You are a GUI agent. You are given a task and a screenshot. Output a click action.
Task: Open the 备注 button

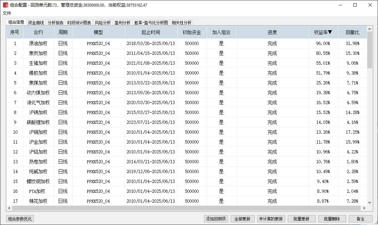(360, 219)
